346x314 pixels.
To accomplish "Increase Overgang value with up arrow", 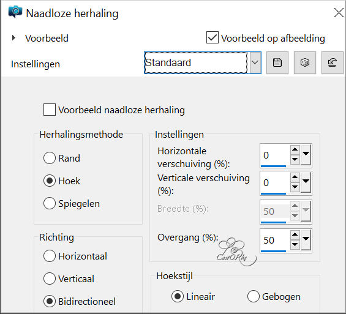I will coord(295,234).
